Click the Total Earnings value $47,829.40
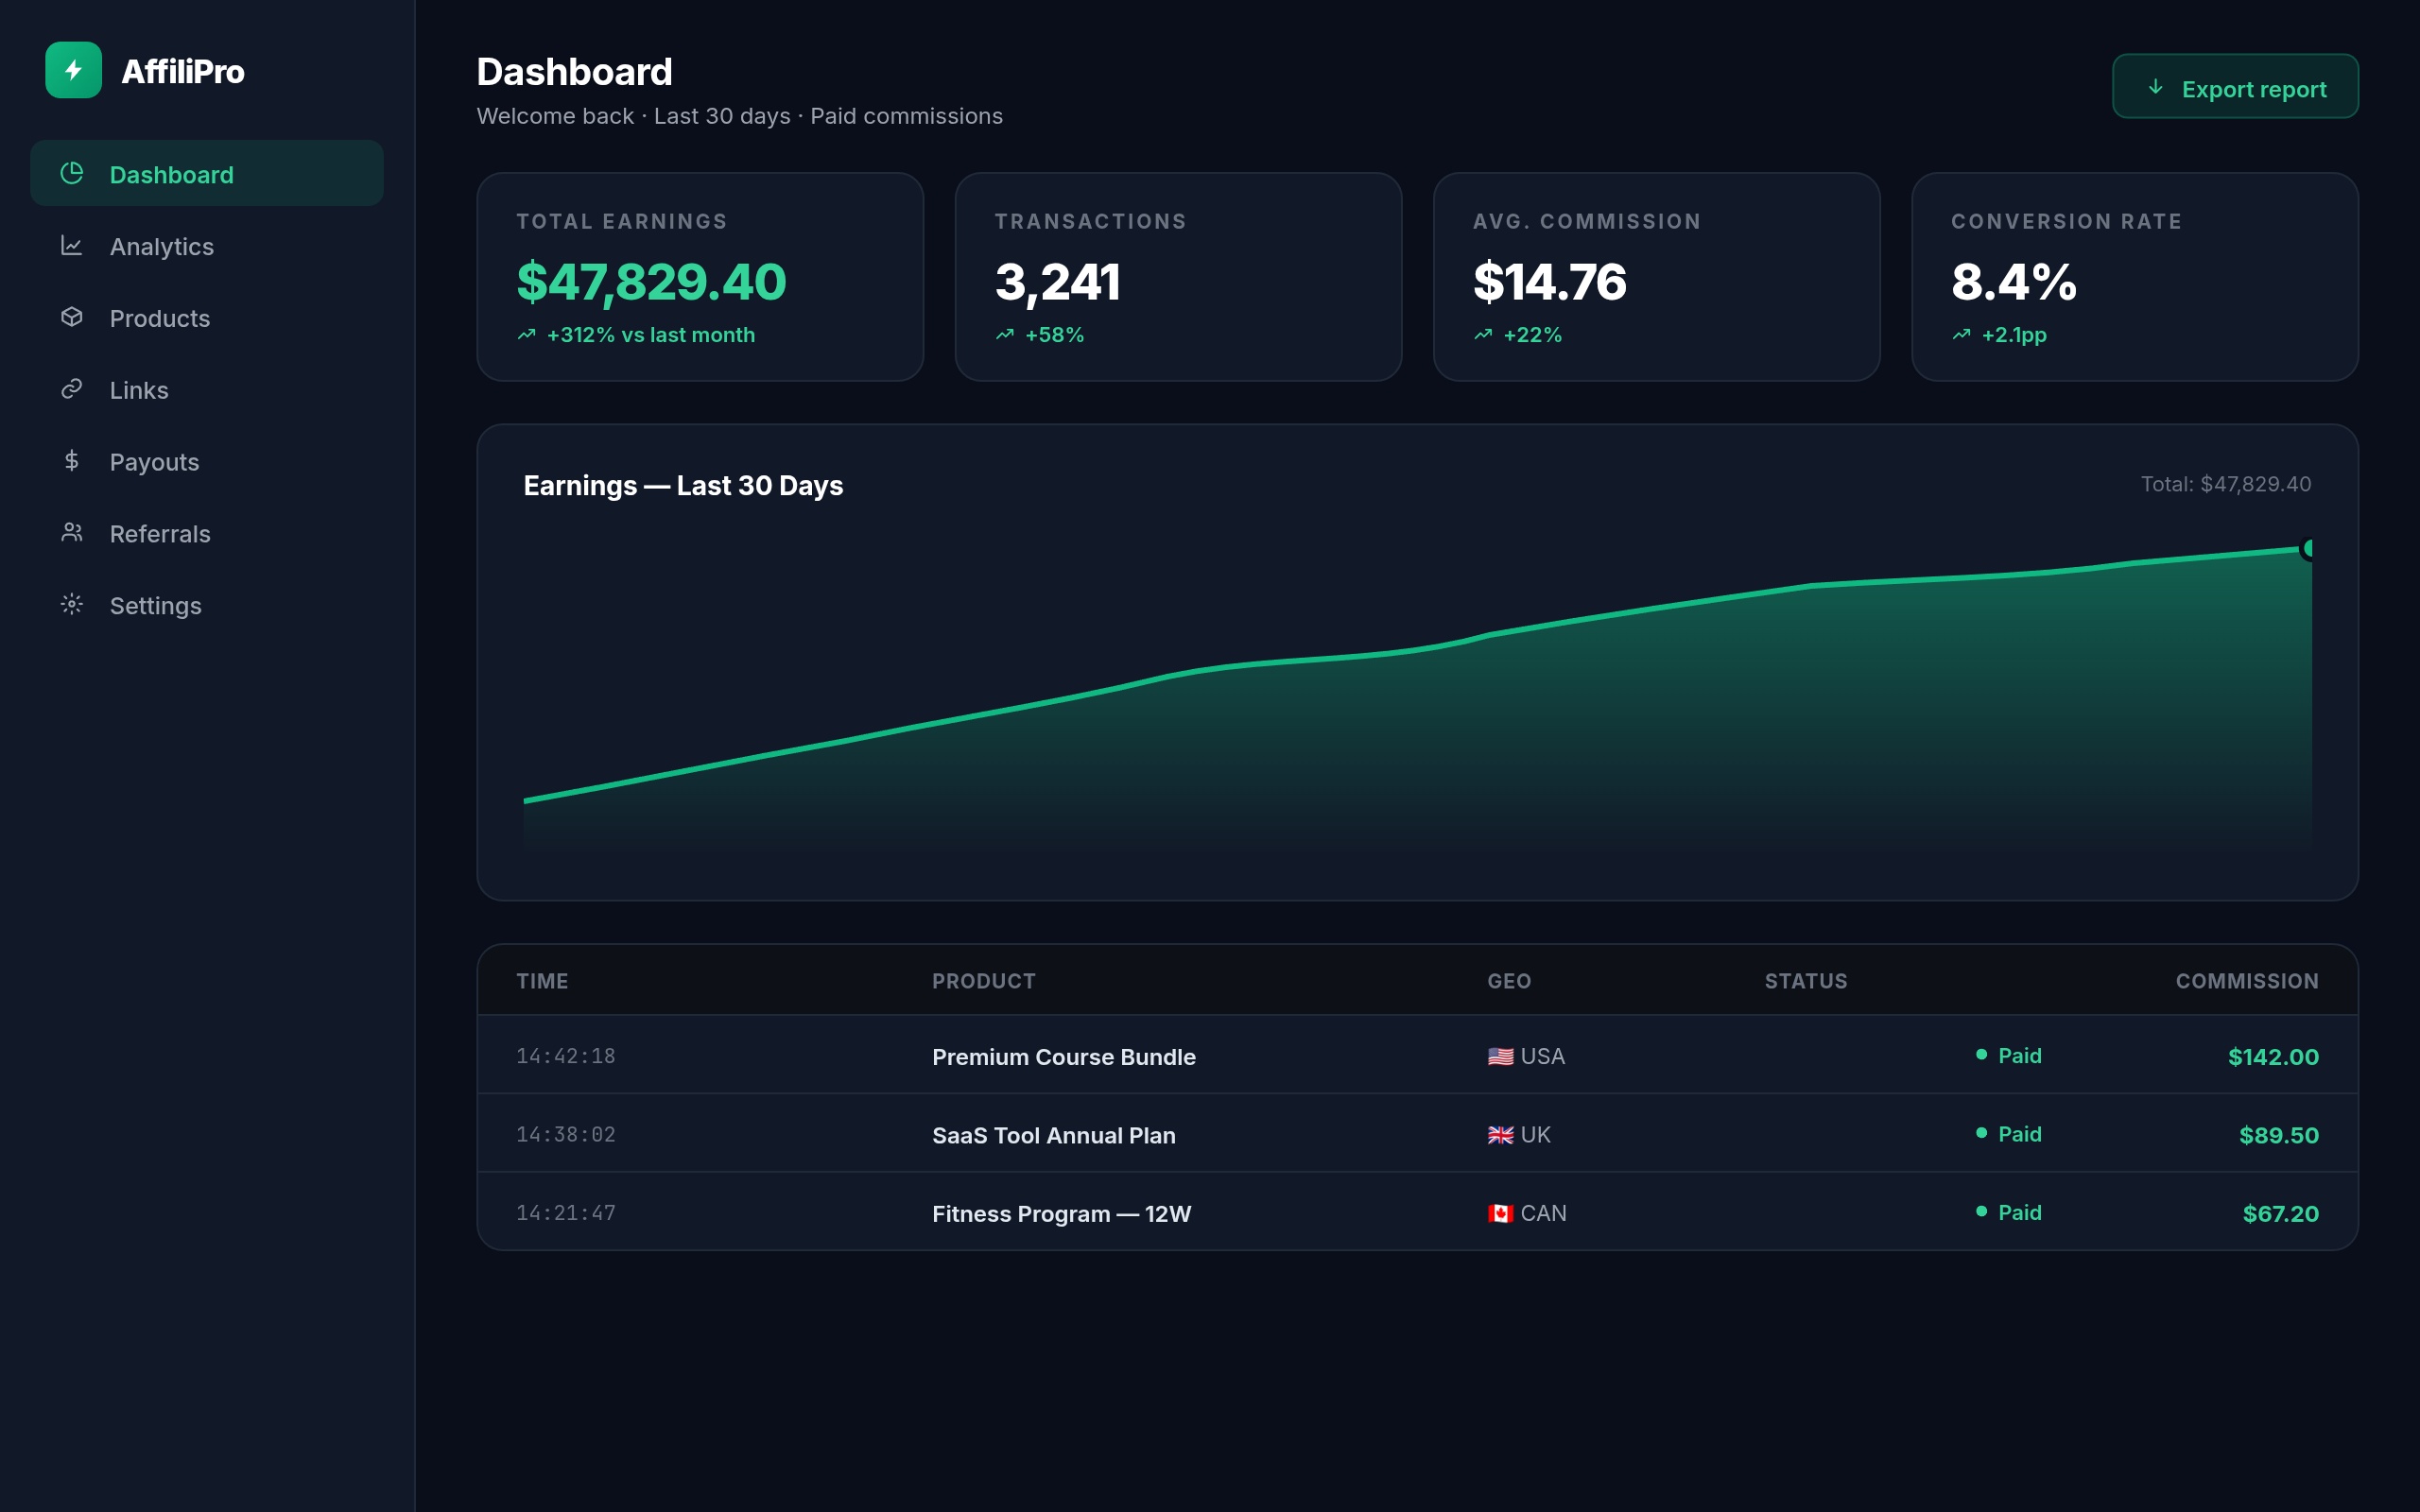 [x=651, y=281]
